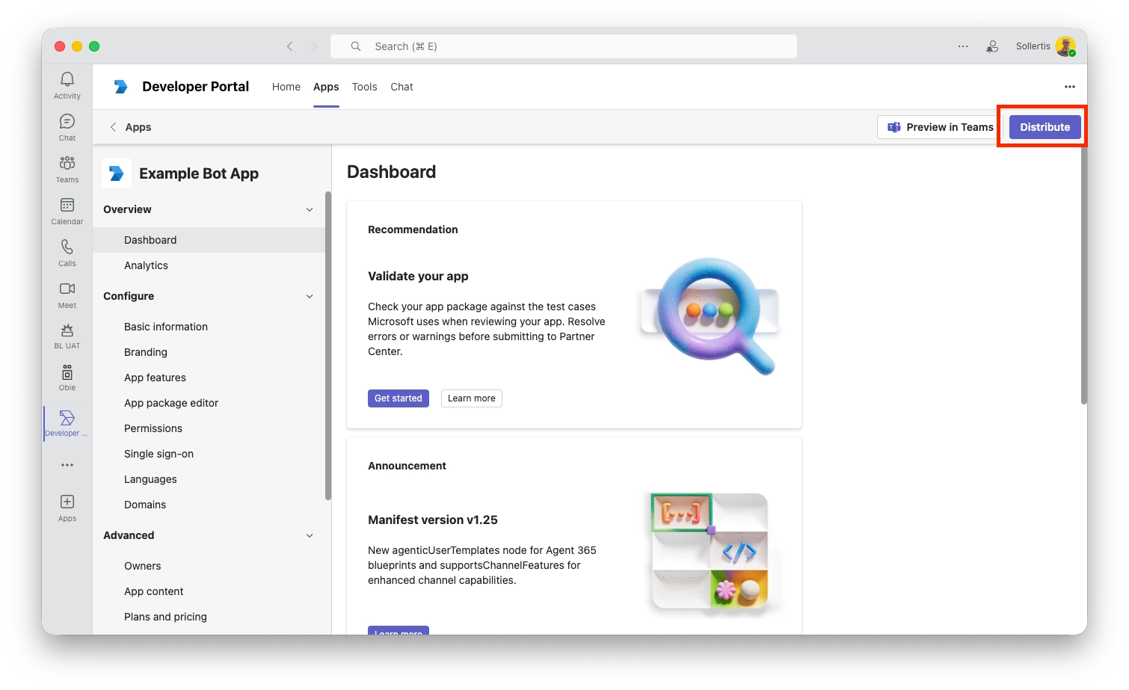Switch to the Tools tab
This screenshot has height=690, width=1129.
[x=365, y=87]
